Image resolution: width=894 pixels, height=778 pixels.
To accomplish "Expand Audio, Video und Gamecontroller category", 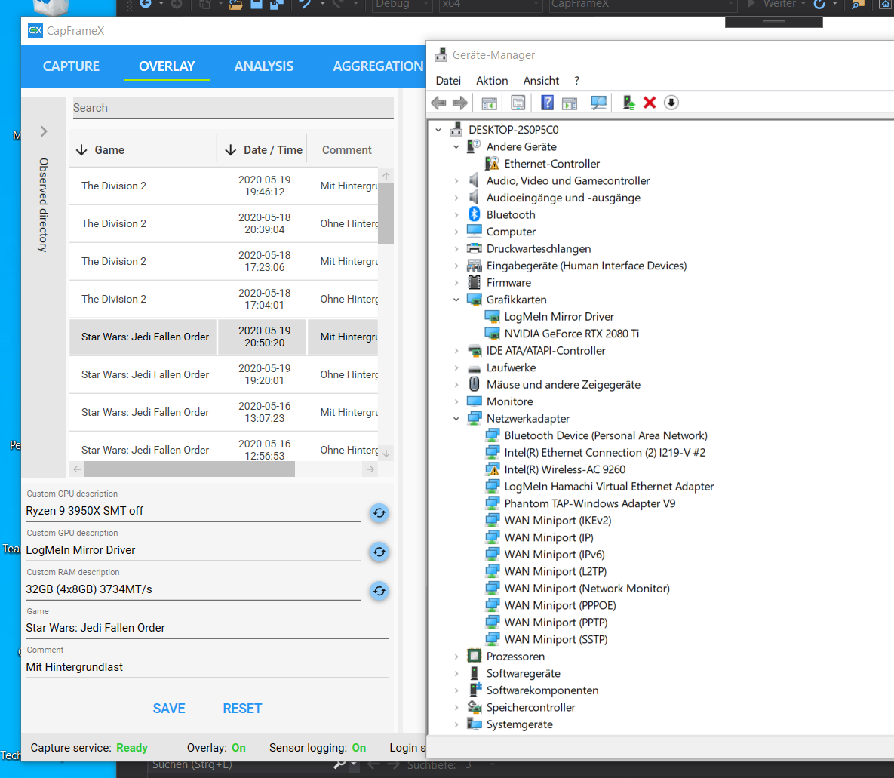I will [456, 181].
